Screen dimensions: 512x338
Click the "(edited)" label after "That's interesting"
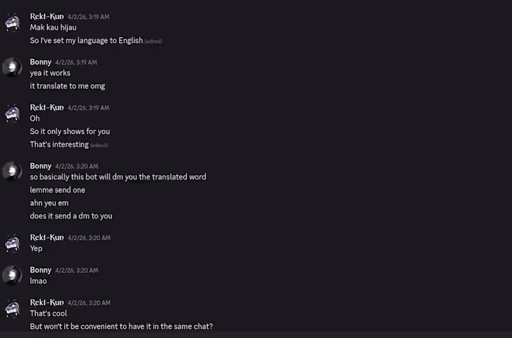[x=99, y=146]
